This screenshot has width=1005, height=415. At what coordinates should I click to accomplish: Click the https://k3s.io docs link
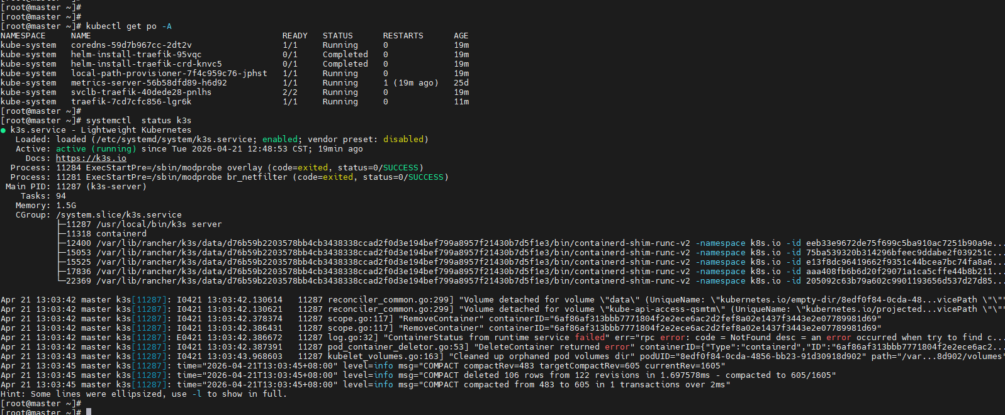91,158
